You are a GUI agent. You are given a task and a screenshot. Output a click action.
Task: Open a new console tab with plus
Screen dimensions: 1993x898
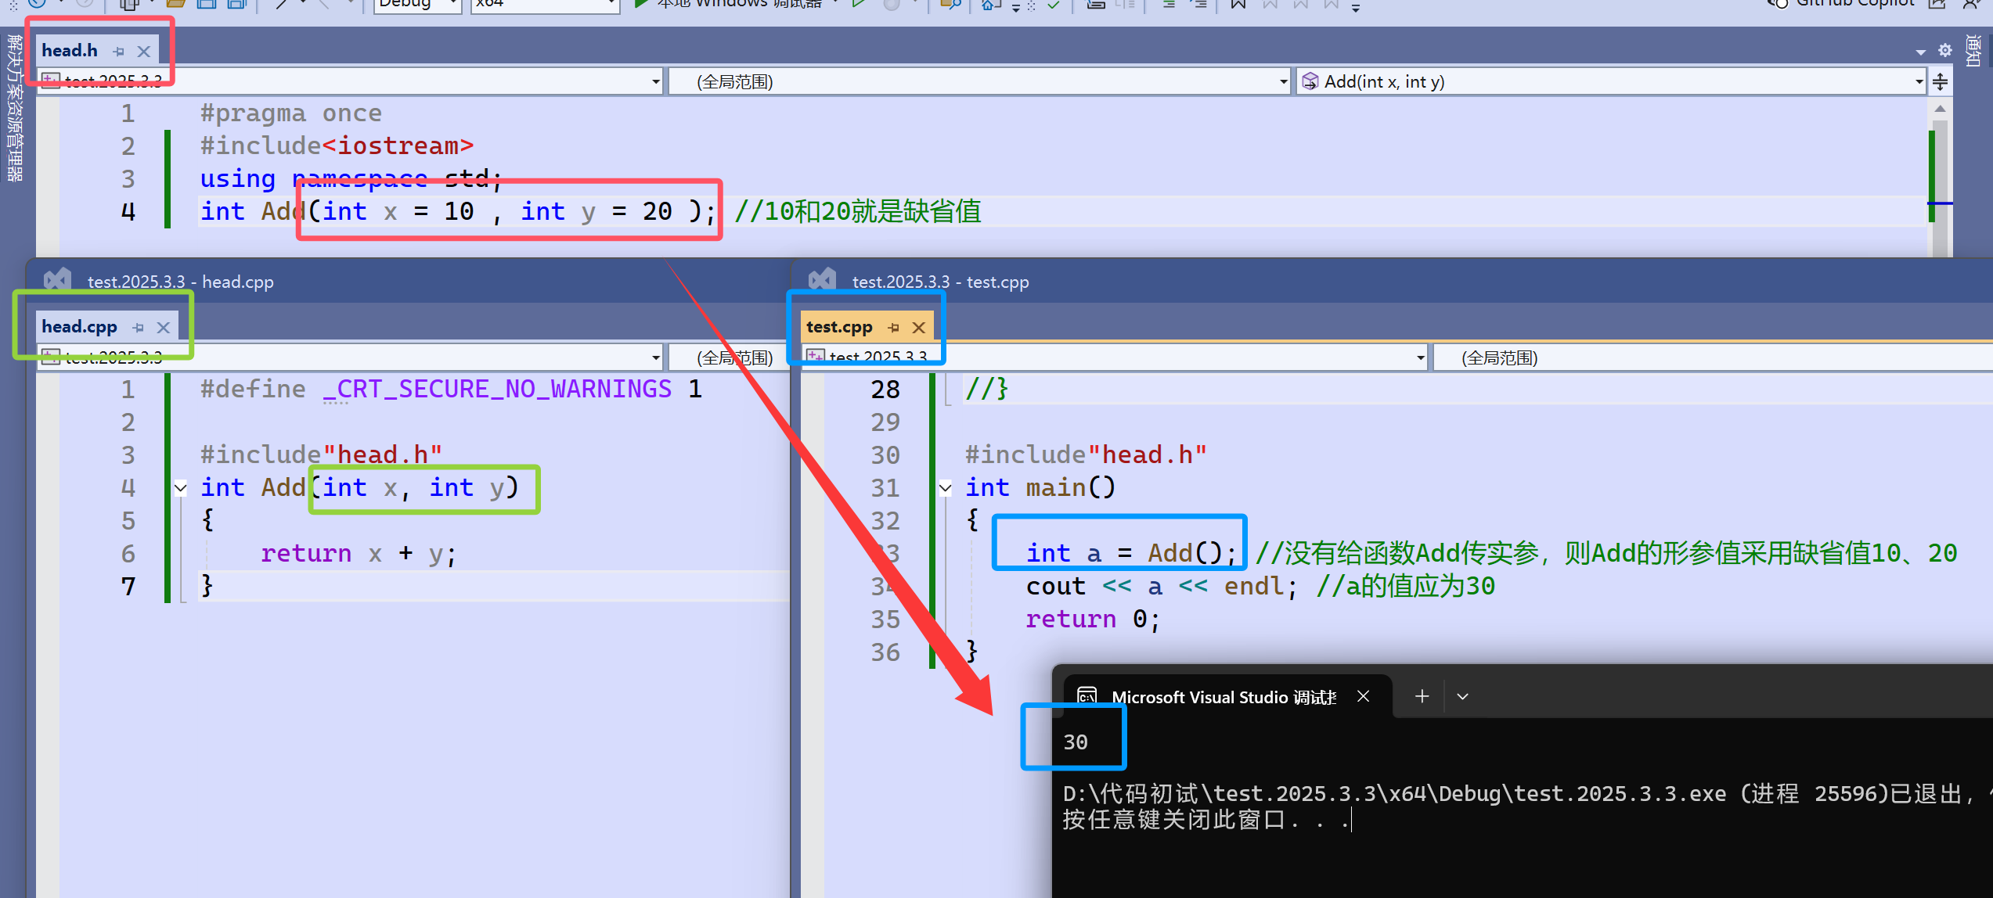tap(1422, 696)
